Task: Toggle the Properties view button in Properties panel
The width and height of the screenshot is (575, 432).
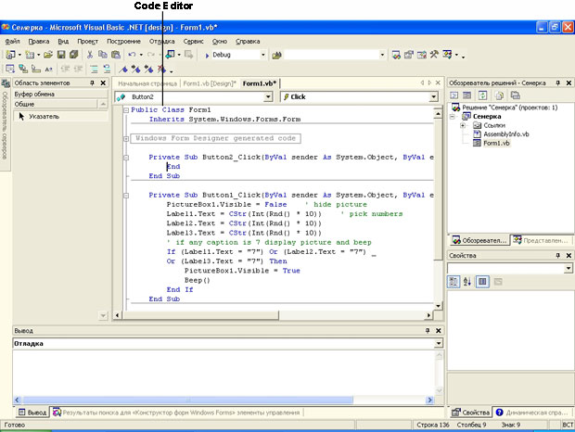Action: (x=482, y=282)
